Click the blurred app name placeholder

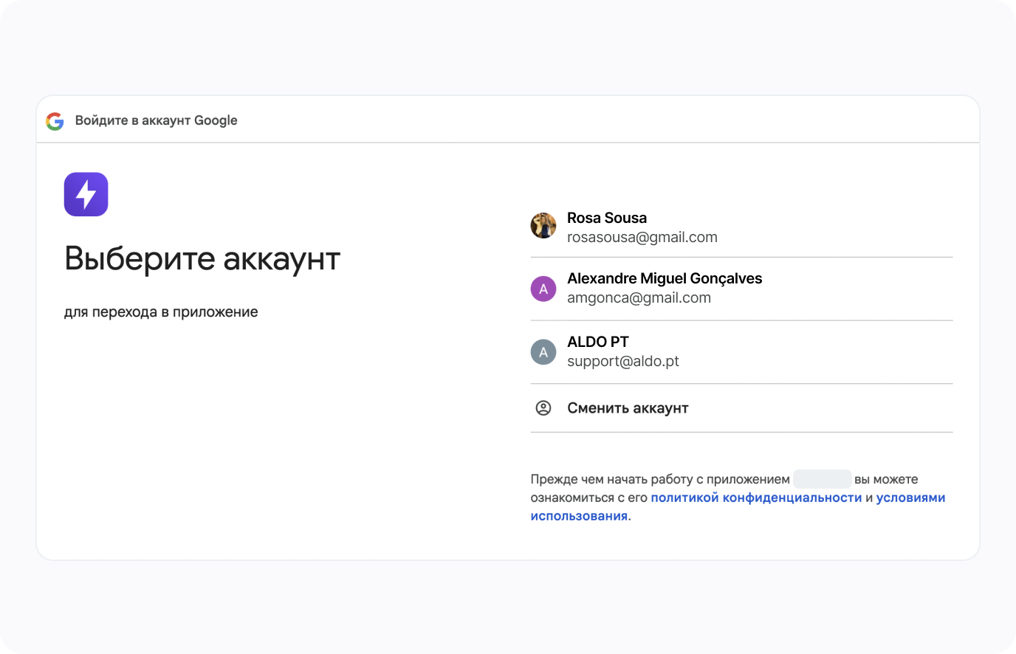822,479
